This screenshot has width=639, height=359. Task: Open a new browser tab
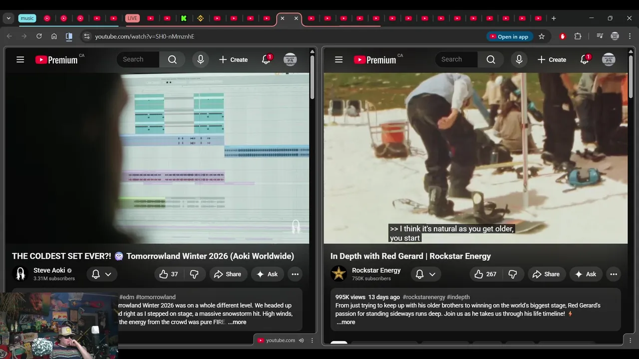tap(553, 18)
